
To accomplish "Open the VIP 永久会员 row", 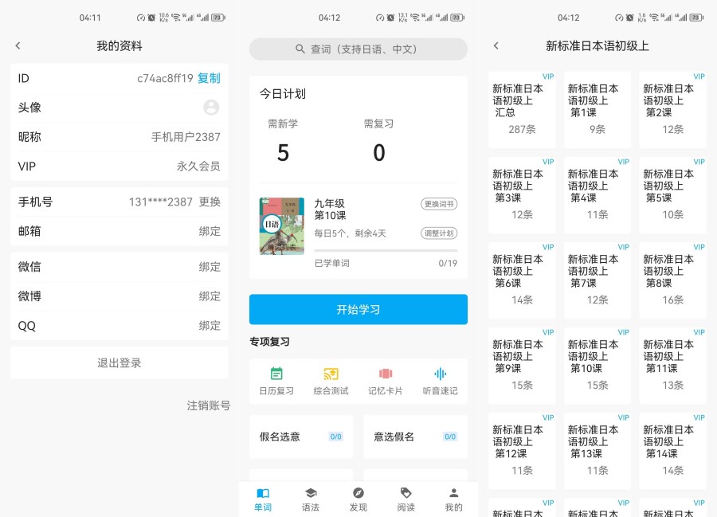I will (x=119, y=166).
